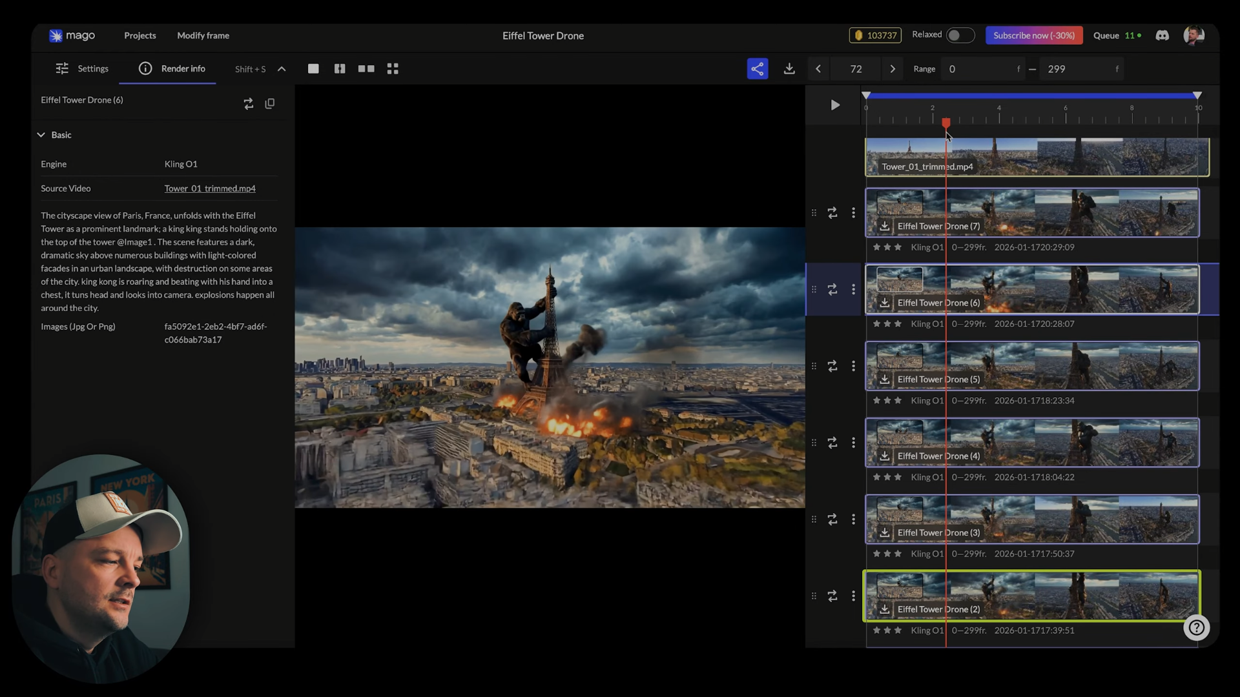The image size is (1240, 697).
Task: Rate Eiffel Tower Drone (4) with third star
Action: point(898,477)
